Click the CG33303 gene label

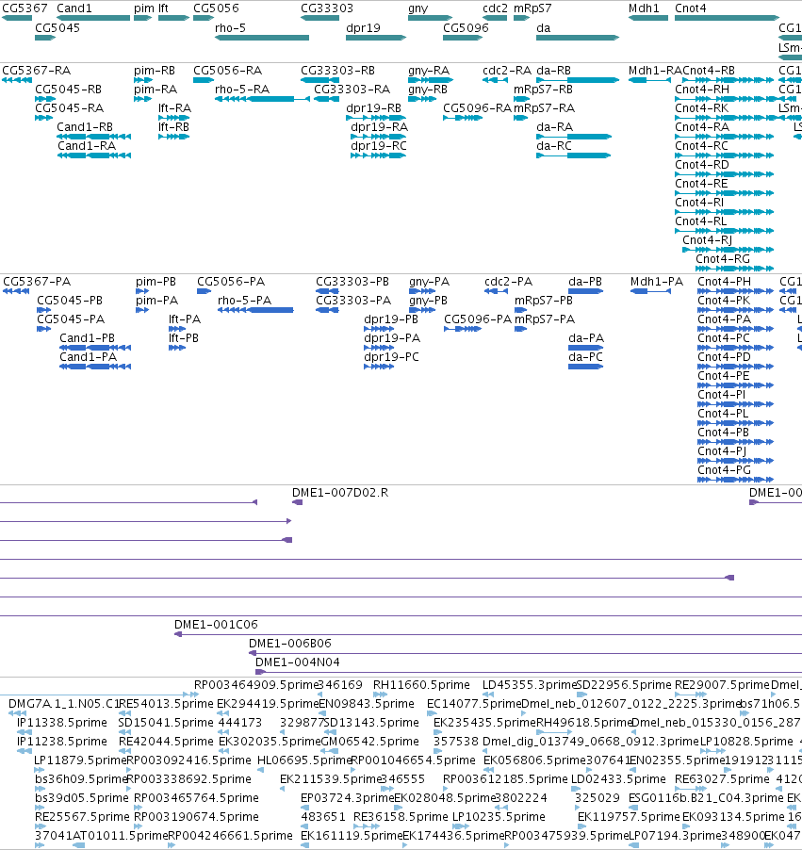click(x=327, y=8)
